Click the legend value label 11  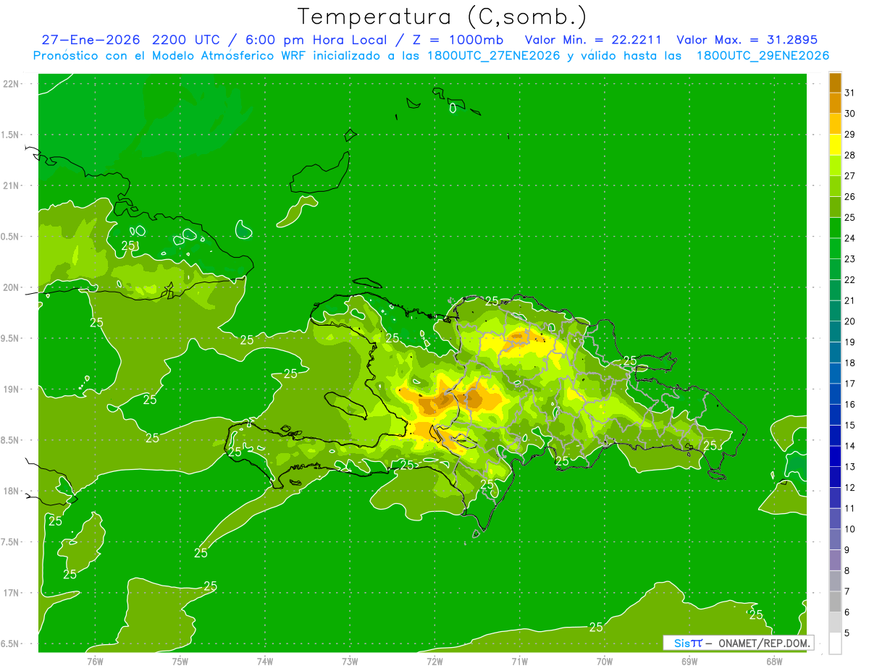850,508
